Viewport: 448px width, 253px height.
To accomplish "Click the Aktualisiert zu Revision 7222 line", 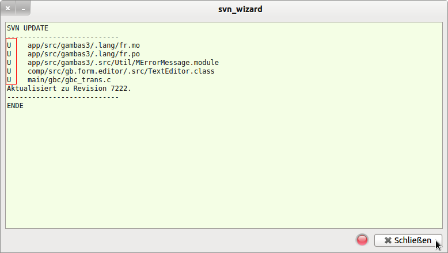I will click(x=69, y=89).
